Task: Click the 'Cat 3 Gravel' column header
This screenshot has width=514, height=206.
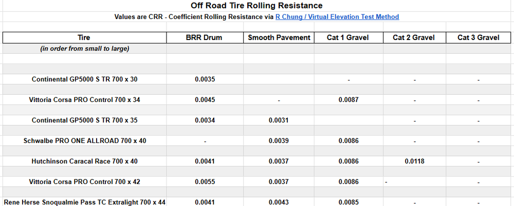Action: click(479, 37)
